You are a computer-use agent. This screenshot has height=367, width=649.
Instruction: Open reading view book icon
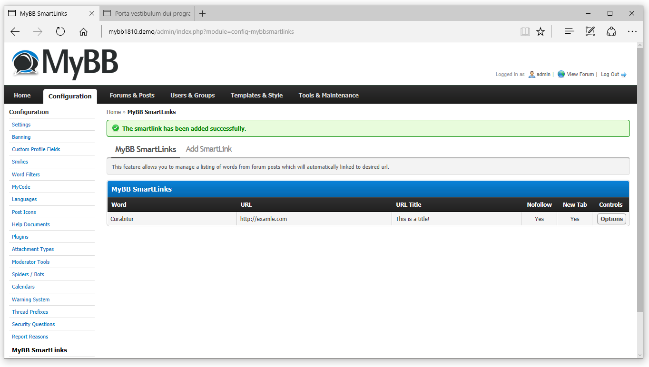coord(525,32)
